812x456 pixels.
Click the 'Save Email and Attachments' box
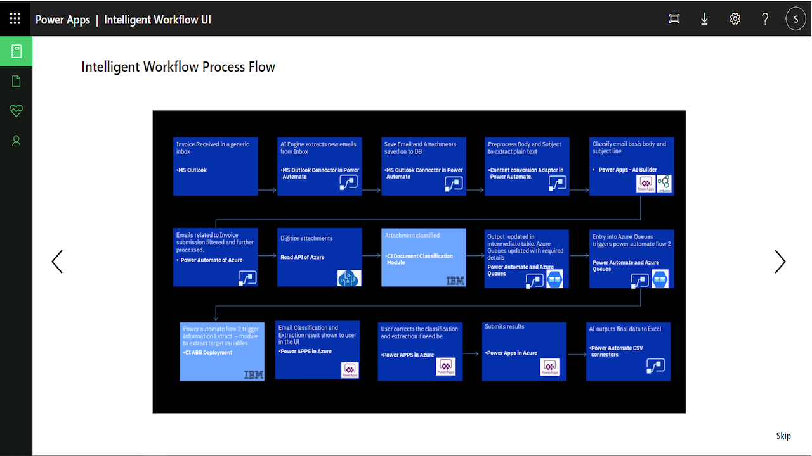point(424,166)
